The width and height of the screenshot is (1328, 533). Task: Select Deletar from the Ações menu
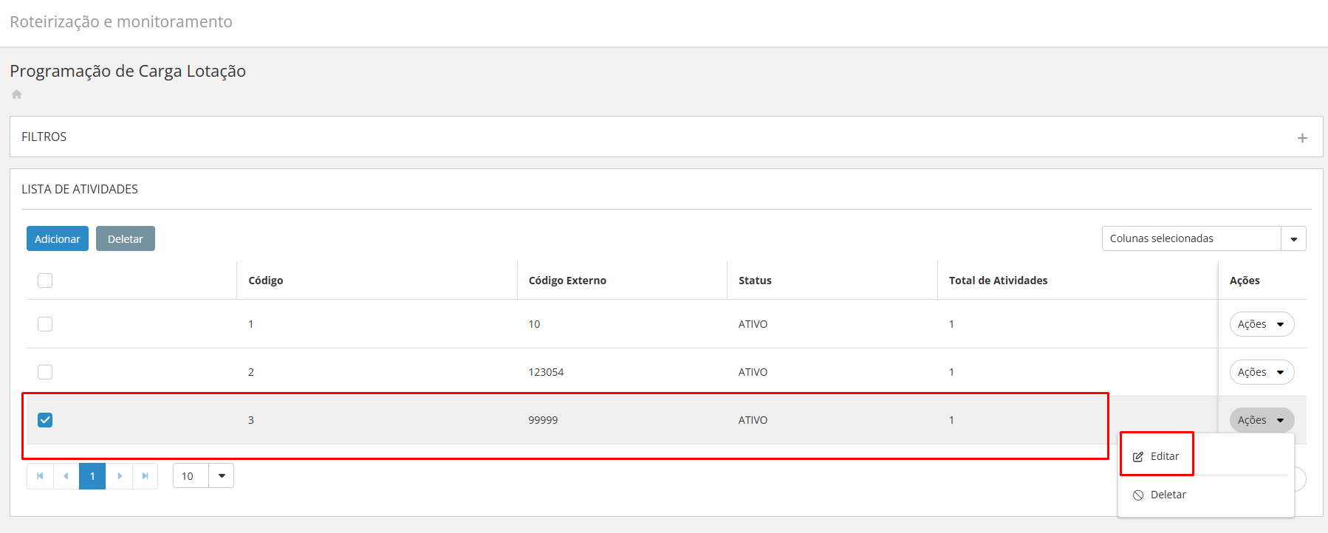coord(1168,495)
